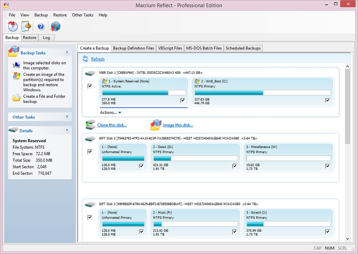
Task: Uncheck the Music (F:) partition checkbox
Action: pyautogui.click(x=234, y=232)
